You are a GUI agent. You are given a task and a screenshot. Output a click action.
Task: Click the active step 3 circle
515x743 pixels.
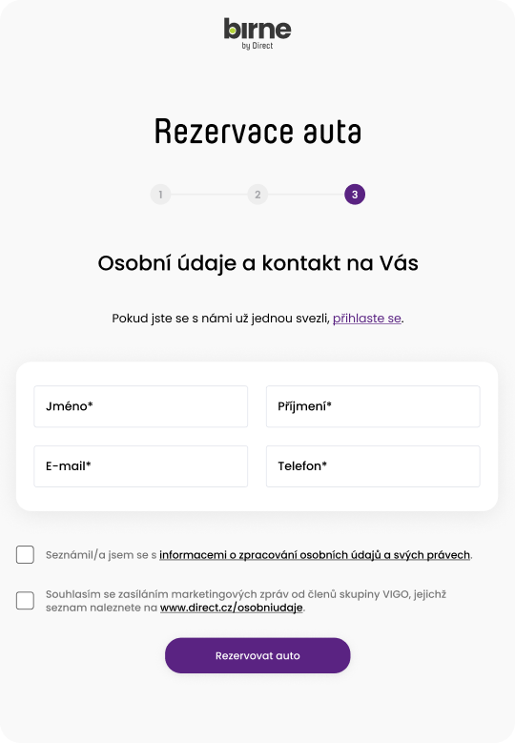[355, 195]
